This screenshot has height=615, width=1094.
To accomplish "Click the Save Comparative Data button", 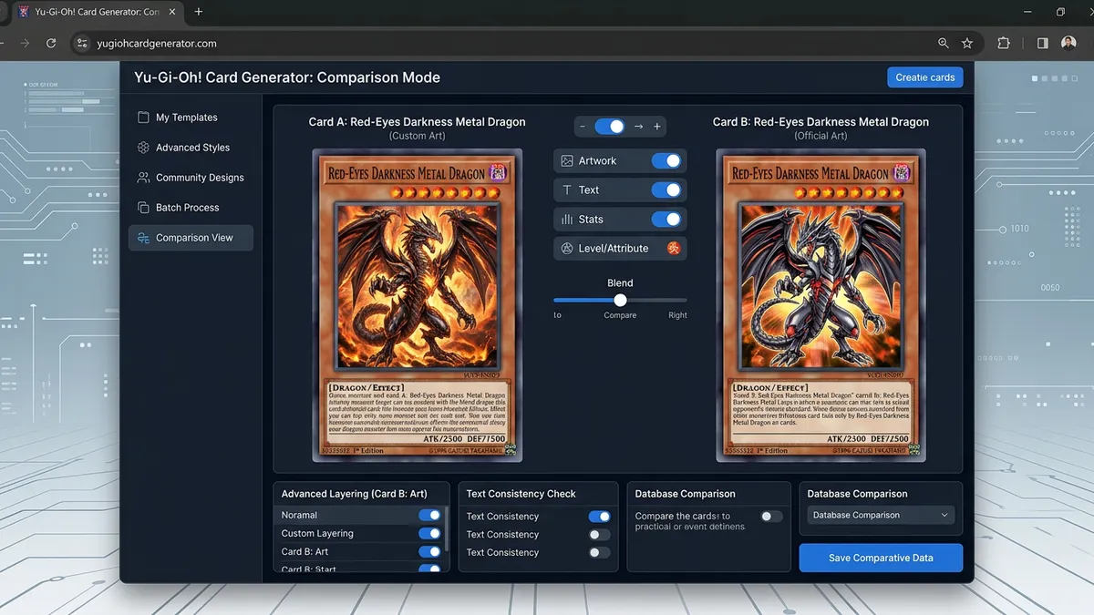I will tap(880, 557).
